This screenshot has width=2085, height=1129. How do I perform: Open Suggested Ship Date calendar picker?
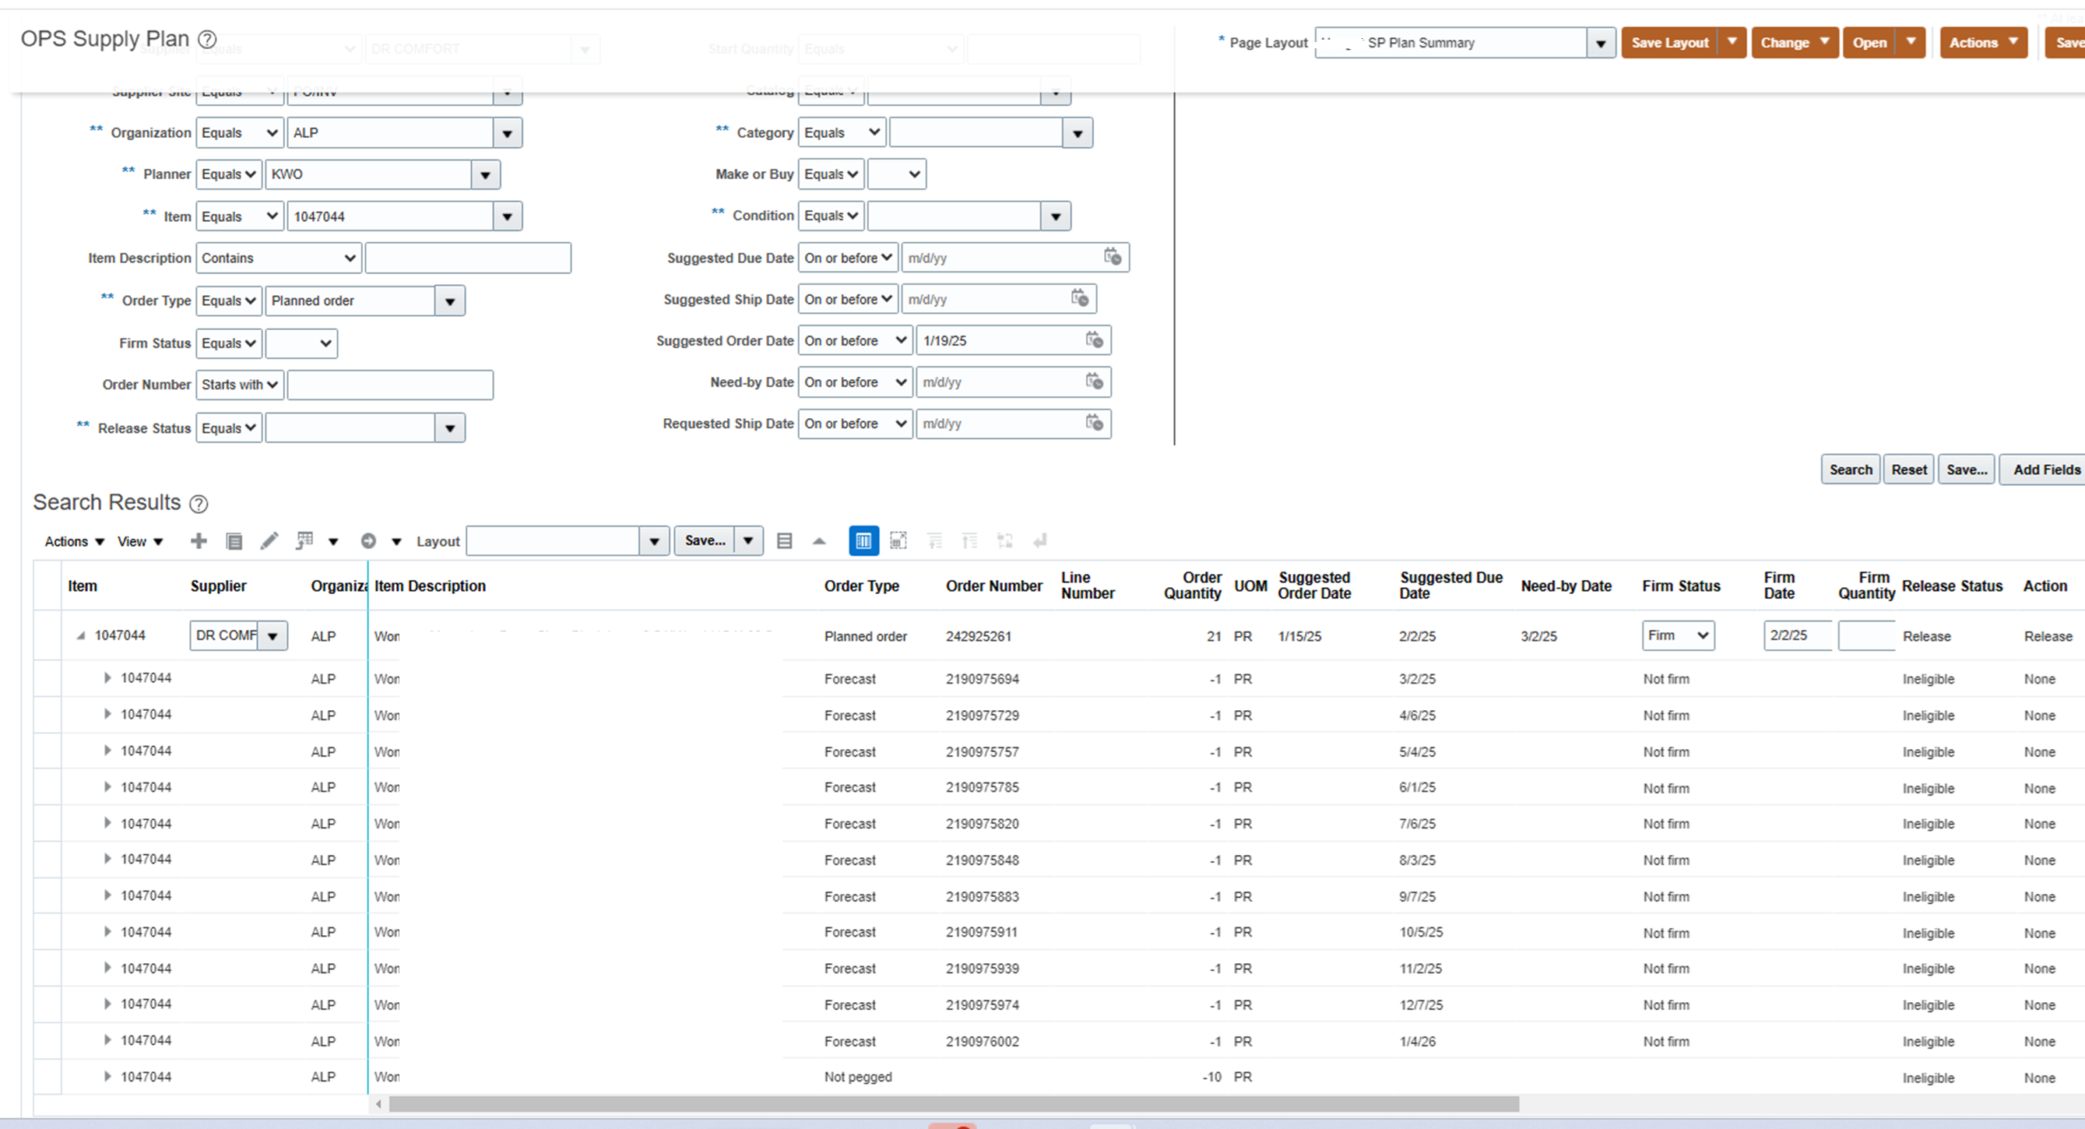click(1080, 298)
